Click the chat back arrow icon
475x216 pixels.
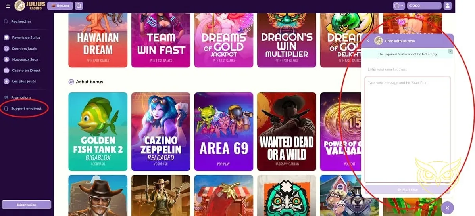click(x=368, y=41)
